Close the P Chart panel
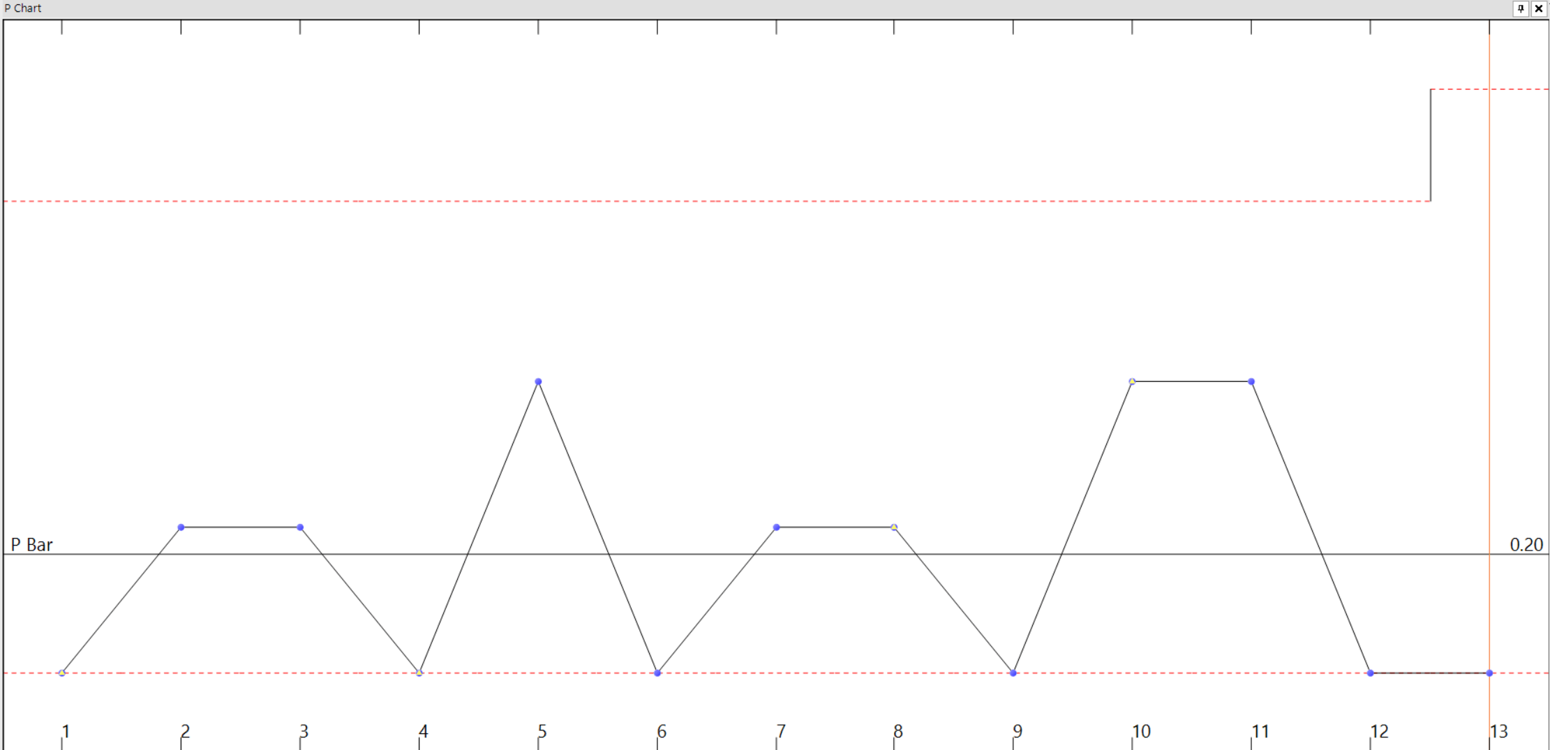The height and width of the screenshot is (750, 1550). click(1539, 8)
